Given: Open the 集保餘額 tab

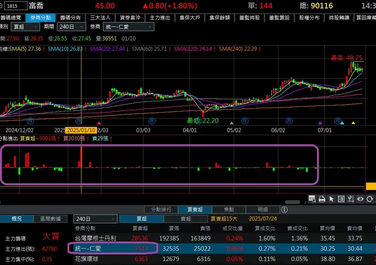Looking at the screenshot, I should coord(220,17).
